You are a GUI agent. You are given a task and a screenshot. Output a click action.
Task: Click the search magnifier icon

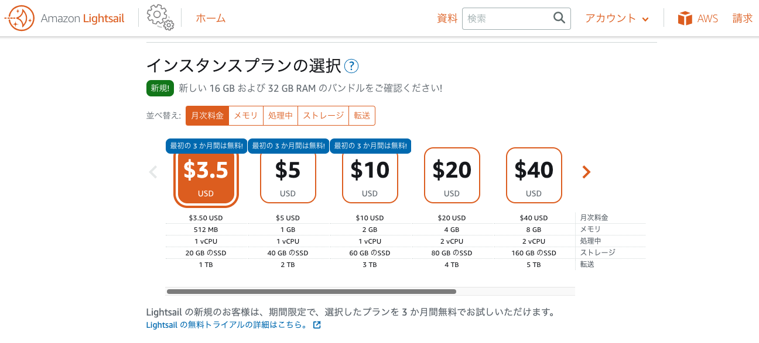[x=559, y=18]
